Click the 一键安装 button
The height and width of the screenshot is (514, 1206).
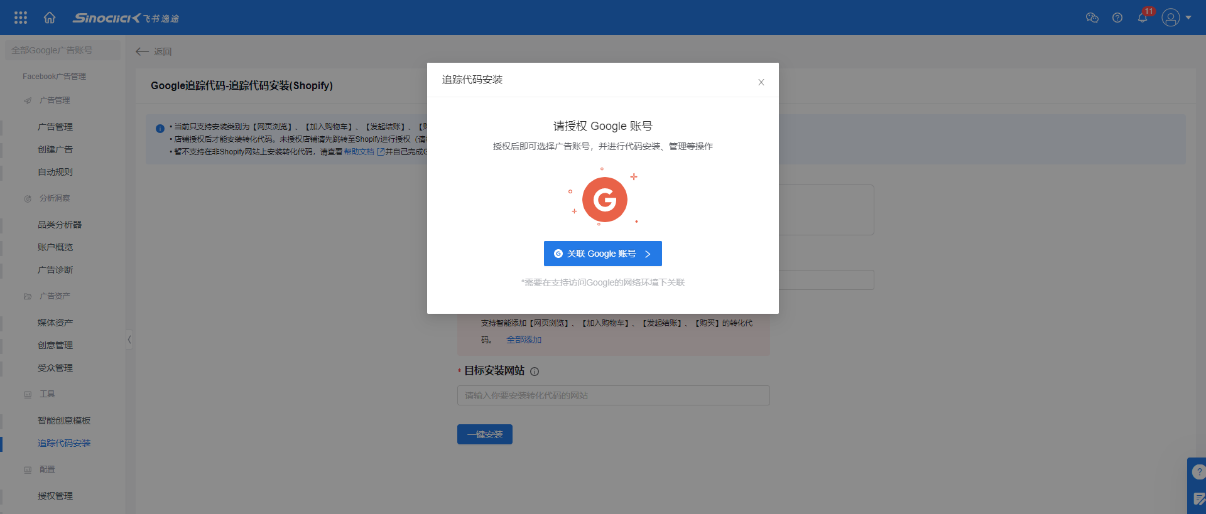pos(485,434)
